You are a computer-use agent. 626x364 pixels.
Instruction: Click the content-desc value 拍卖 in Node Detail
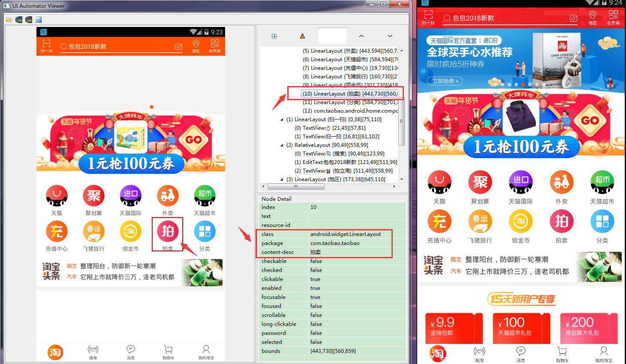coord(316,252)
